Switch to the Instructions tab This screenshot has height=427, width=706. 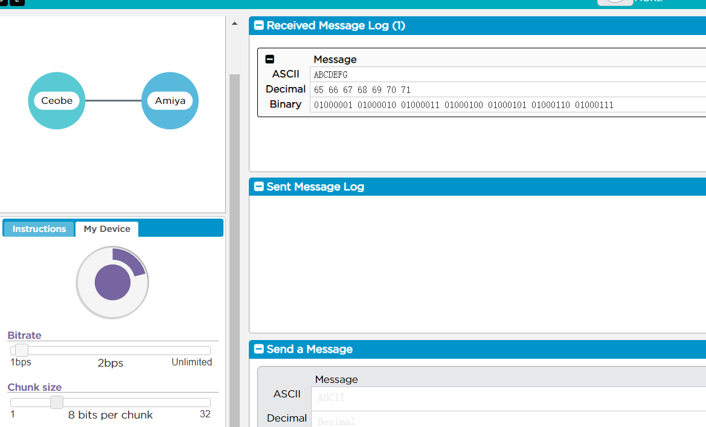click(39, 229)
